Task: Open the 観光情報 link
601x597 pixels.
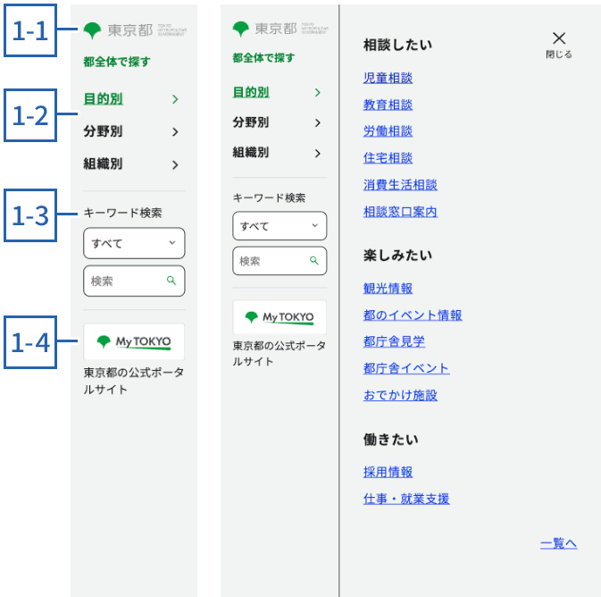Action: [x=388, y=289]
